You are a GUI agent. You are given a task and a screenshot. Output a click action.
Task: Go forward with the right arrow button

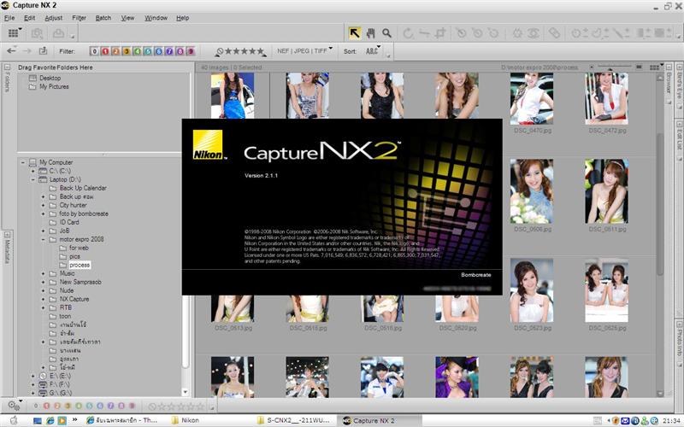coord(27,50)
